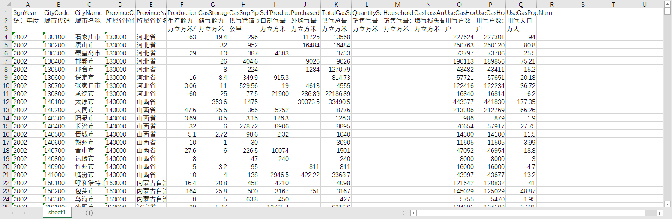The width and height of the screenshot is (672, 219).
Task: Click the vertical scrollbar thumb
Action: click(x=667, y=11)
